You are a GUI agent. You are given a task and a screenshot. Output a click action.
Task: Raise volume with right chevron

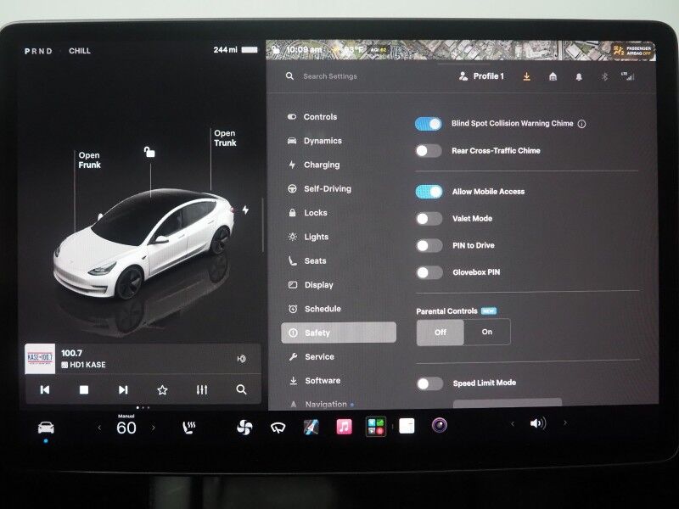564,422
